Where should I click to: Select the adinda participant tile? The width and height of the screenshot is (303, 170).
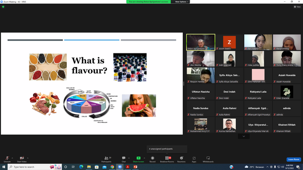click(287, 109)
